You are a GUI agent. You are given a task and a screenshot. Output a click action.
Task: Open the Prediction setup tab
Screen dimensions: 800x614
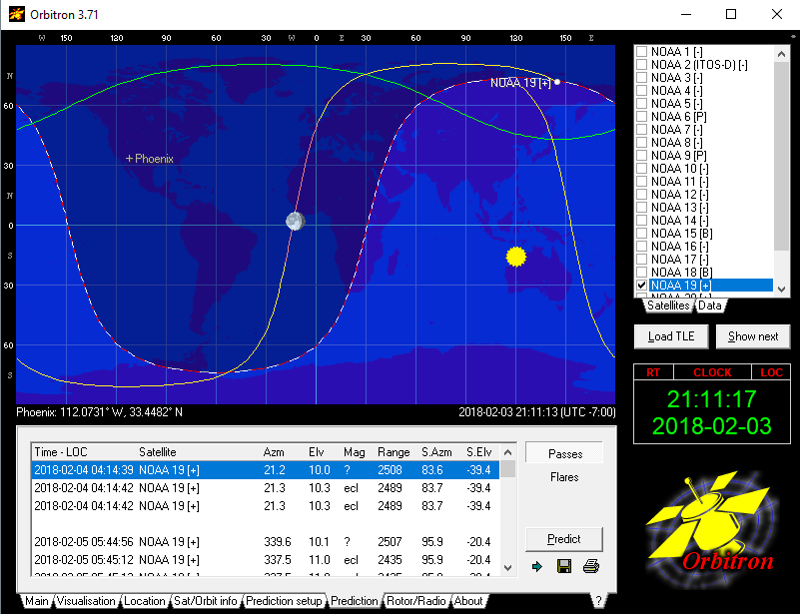[x=284, y=601]
